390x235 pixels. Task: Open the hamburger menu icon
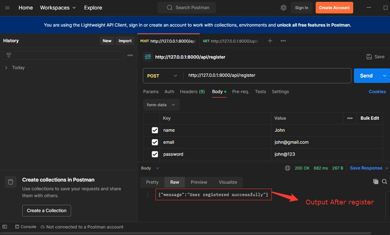(7, 8)
